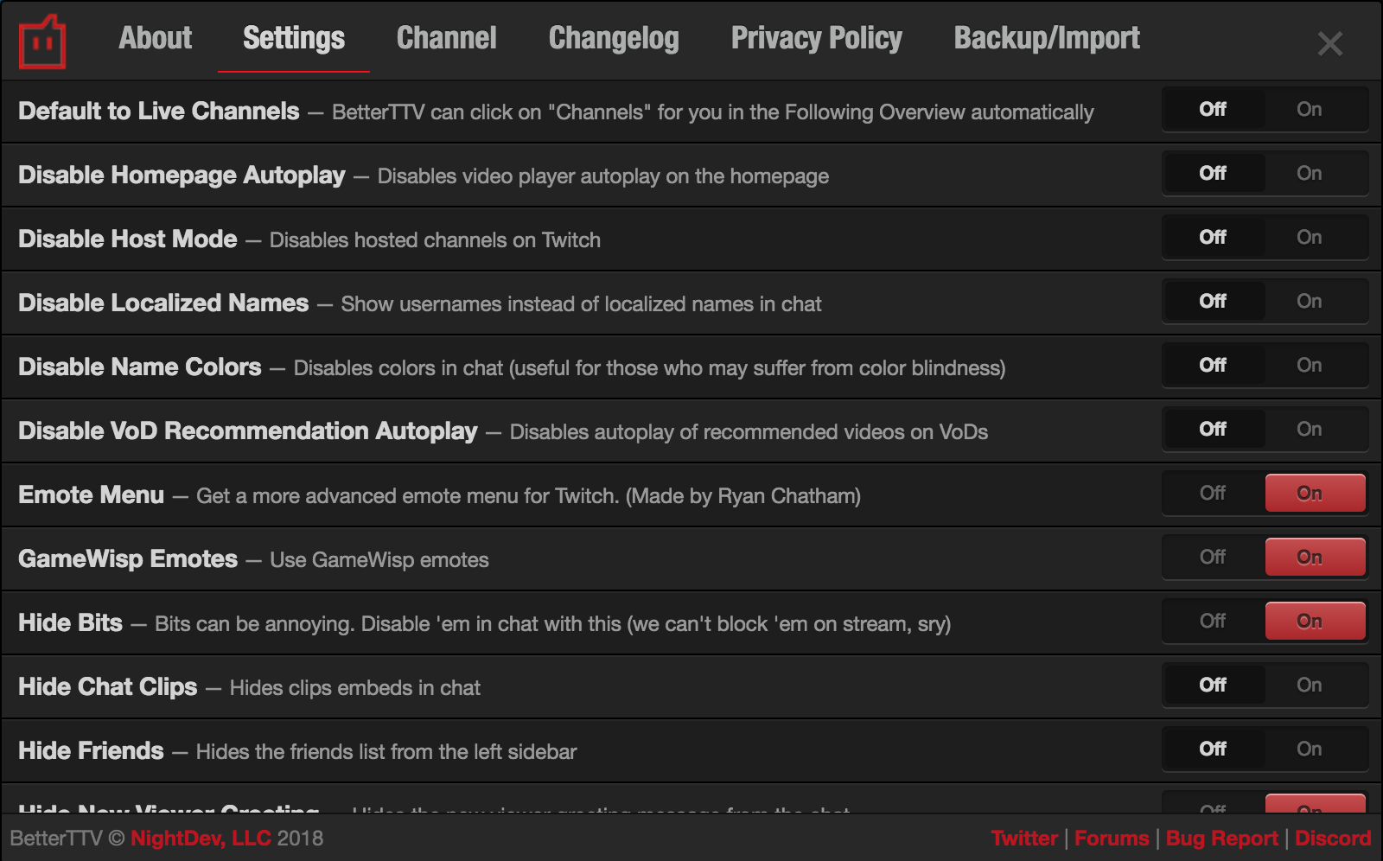Turn on Disable Localized Names
Viewport: 1383px width, 861px height.
click(x=1309, y=301)
